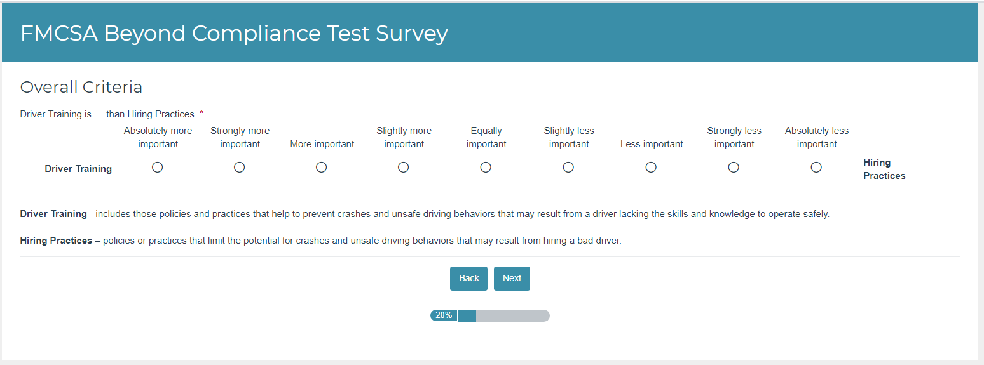The height and width of the screenshot is (365, 984).
Task: Click the 20% progress label
Action: [x=444, y=315]
